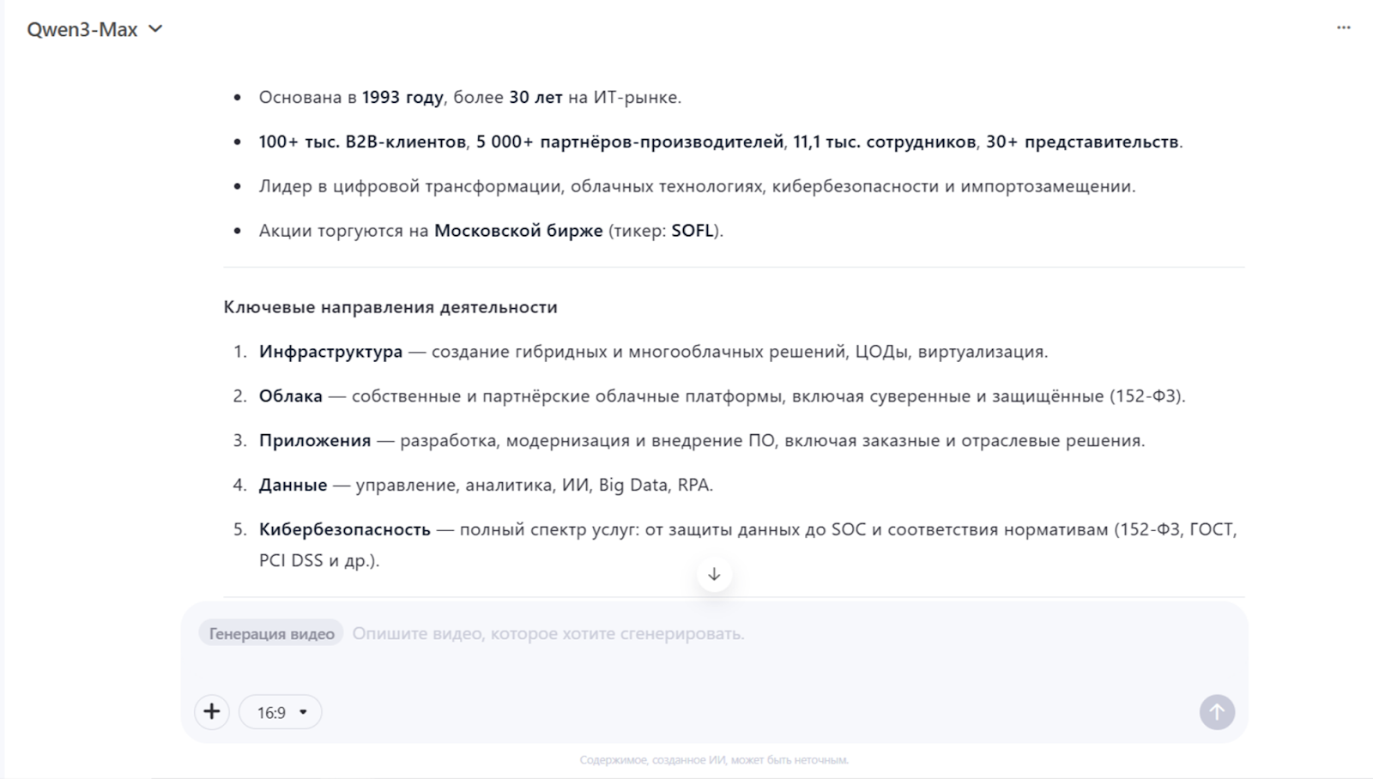Open the 16:9 aspect ratio dropdown
Screen dimensions: 1373x779
click(x=281, y=712)
